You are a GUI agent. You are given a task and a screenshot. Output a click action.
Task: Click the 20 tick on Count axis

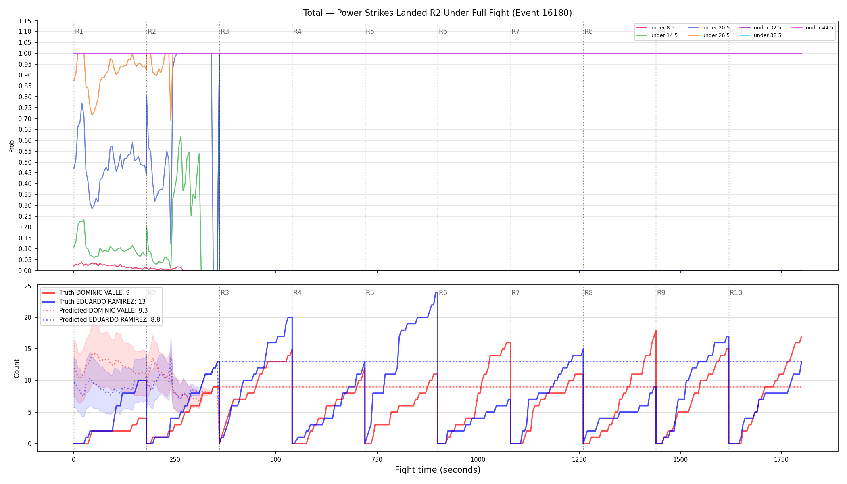[28, 317]
